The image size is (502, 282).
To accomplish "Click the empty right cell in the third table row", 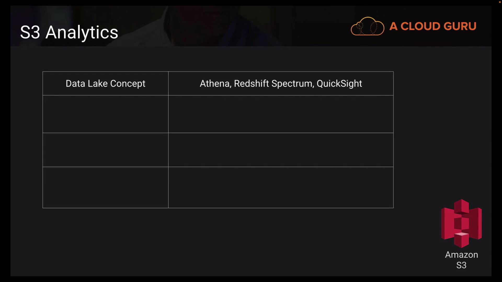I will pos(281,150).
